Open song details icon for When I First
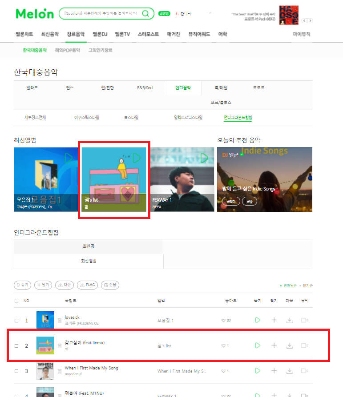The width and height of the screenshot is (343, 397). click(60, 371)
